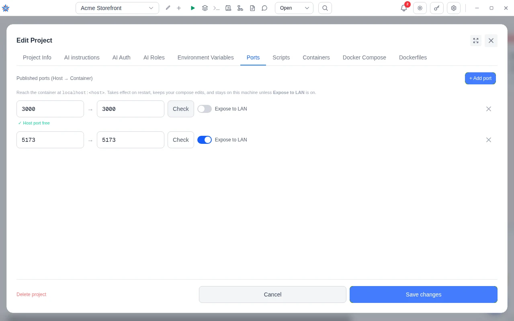514x321 pixels.
Task: Expand Edit Project dialog to fullscreen
Action: tap(476, 41)
